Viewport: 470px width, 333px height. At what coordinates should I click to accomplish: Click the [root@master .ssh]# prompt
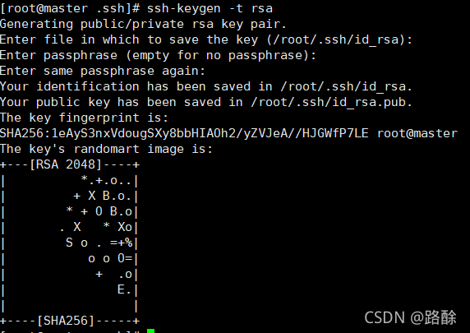tap(70, 9)
